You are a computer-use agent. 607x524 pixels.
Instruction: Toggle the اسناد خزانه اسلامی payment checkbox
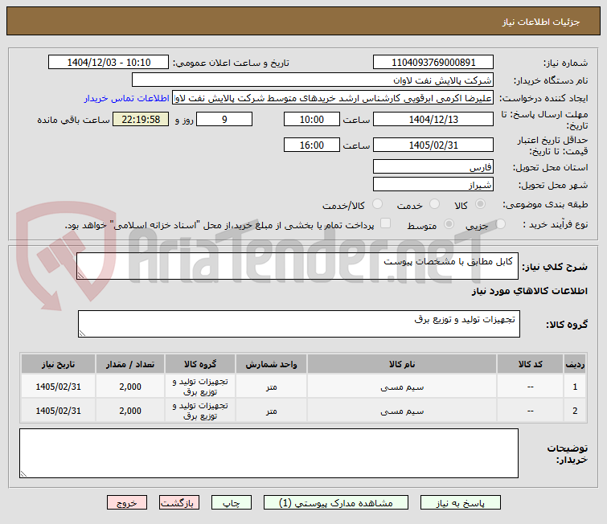(386, 223)
